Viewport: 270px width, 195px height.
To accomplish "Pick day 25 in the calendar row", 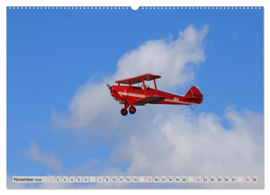I will click(x=219, y=179).
